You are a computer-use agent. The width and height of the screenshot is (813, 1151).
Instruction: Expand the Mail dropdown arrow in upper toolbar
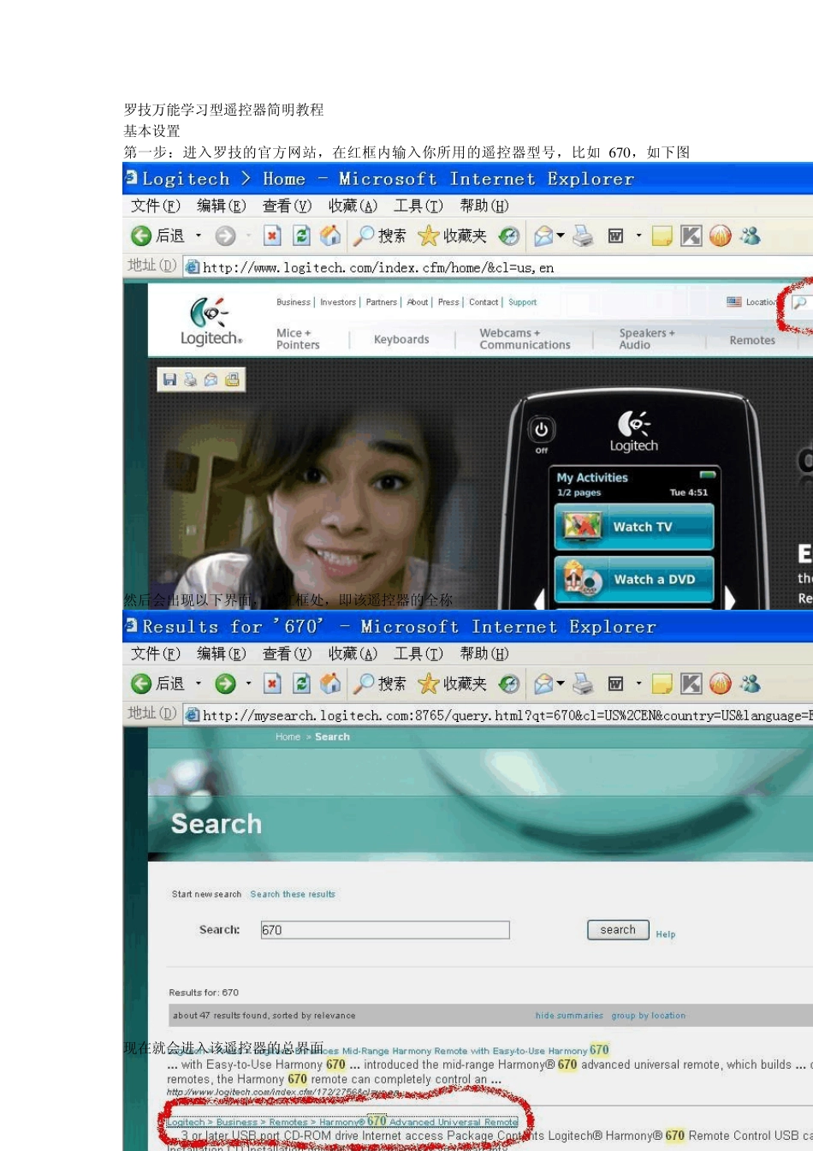click(561, 236)
